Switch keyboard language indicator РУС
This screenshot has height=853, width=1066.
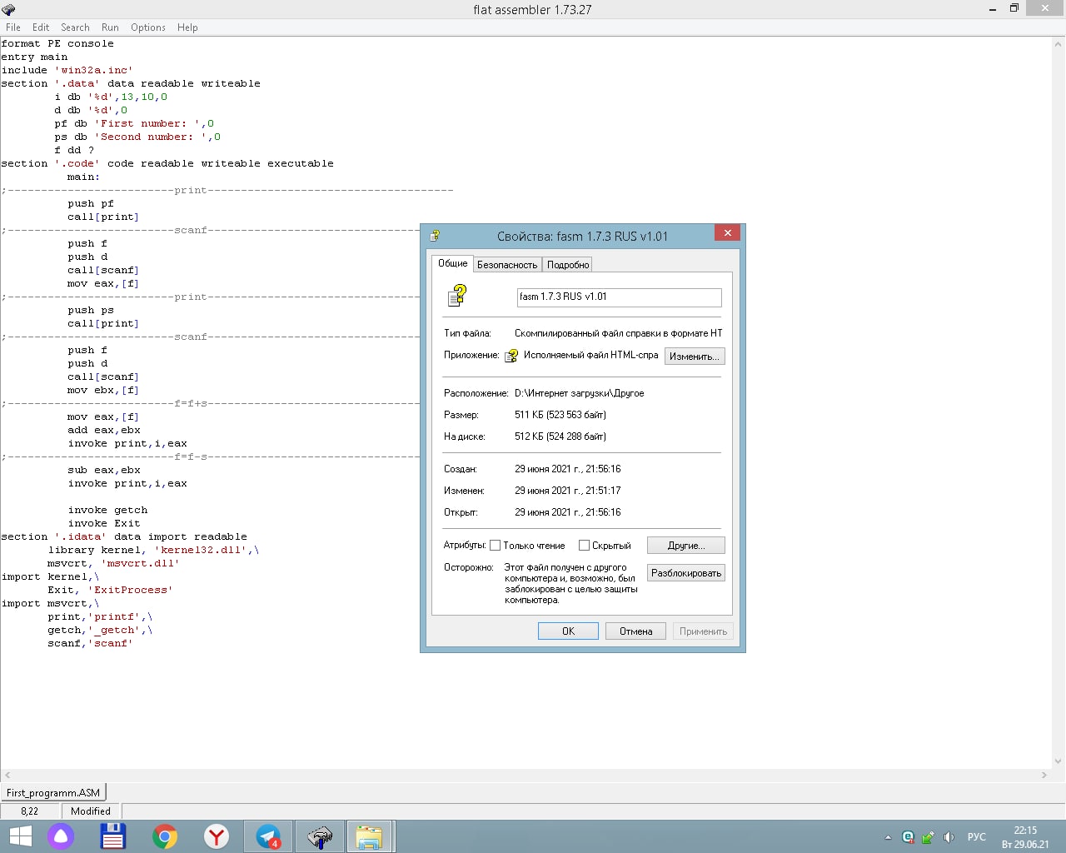point(977,837)
